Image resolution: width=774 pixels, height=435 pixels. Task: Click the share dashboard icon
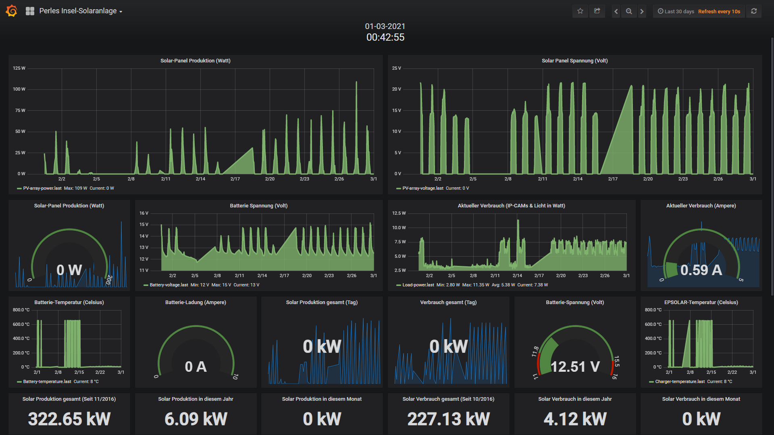pos(597,11)
